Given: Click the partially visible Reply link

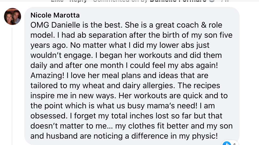Looking at the screenshot, I should point(78,1).
